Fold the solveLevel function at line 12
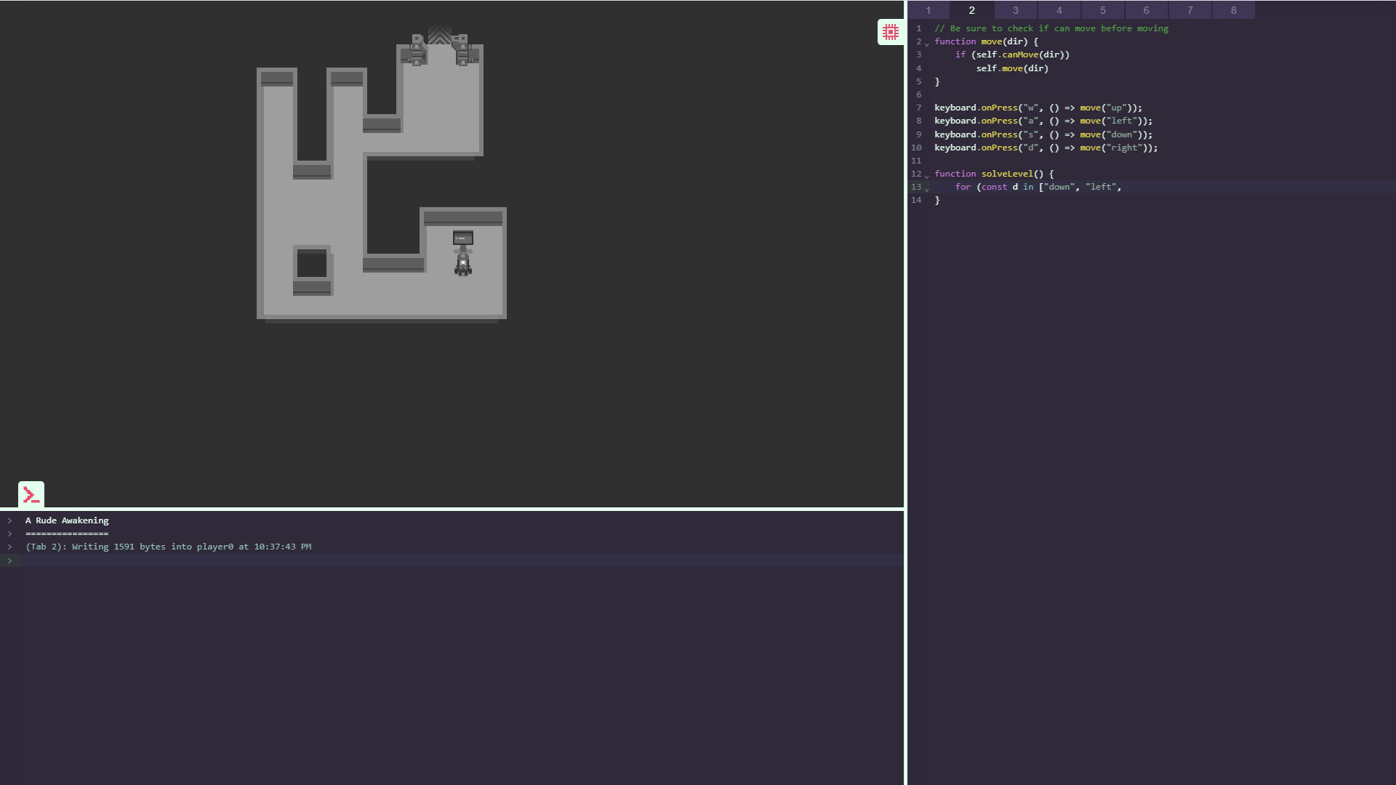 tap(927, 177)
